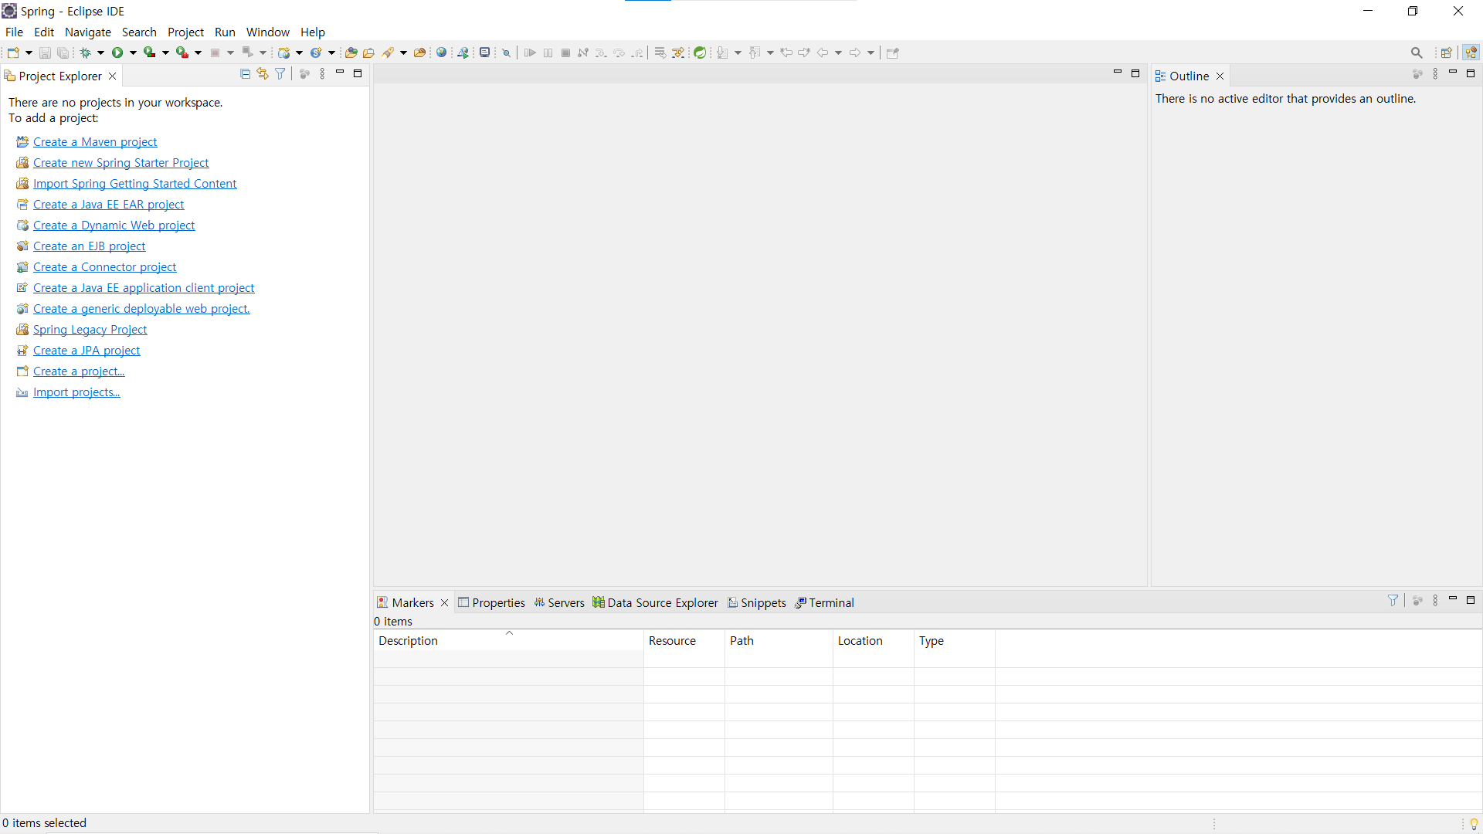Viewport: 1483px width, 834px height.
Task: Click the magnifier Find Actions search icon
Action: coord(1417,53)
